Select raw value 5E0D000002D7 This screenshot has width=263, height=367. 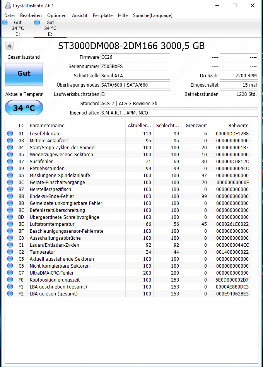[232, 280]
